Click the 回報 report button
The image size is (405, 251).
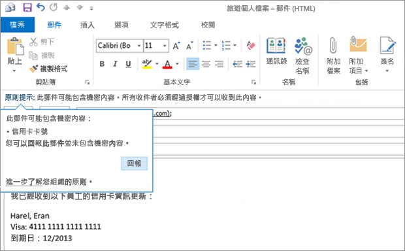135,163
